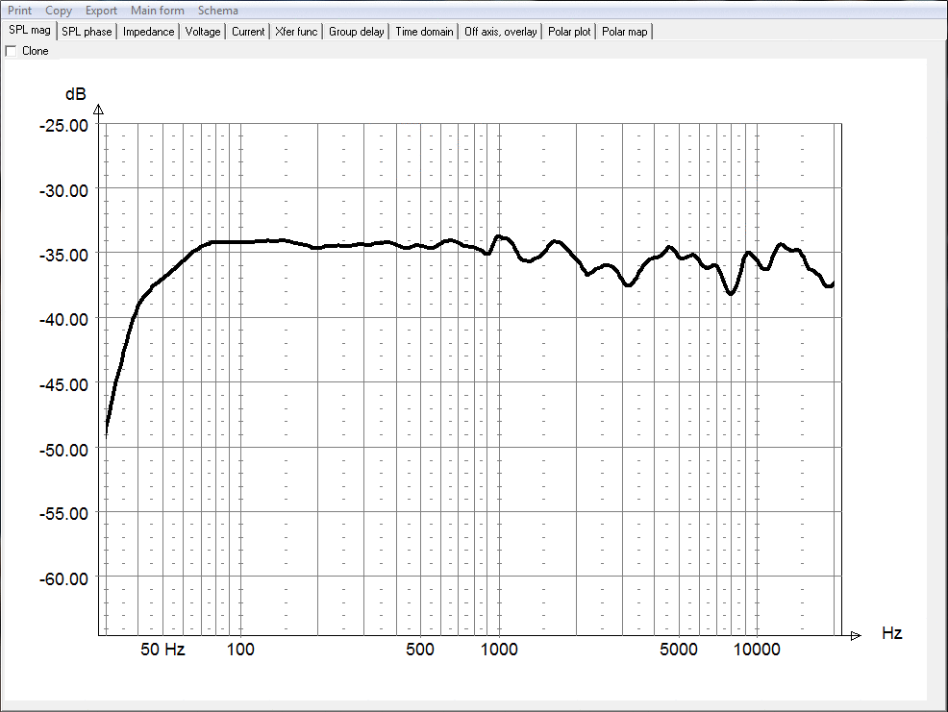
Task: Show the Current tab
Action: point(248,32)
